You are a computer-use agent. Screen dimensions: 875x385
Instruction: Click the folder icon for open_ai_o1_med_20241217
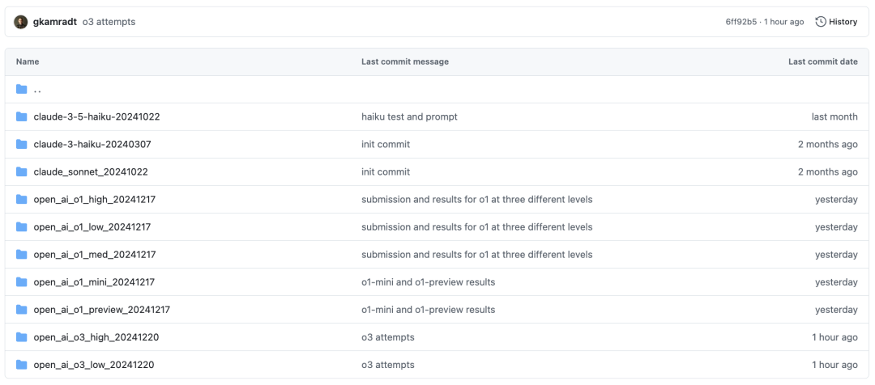[22, 254]
